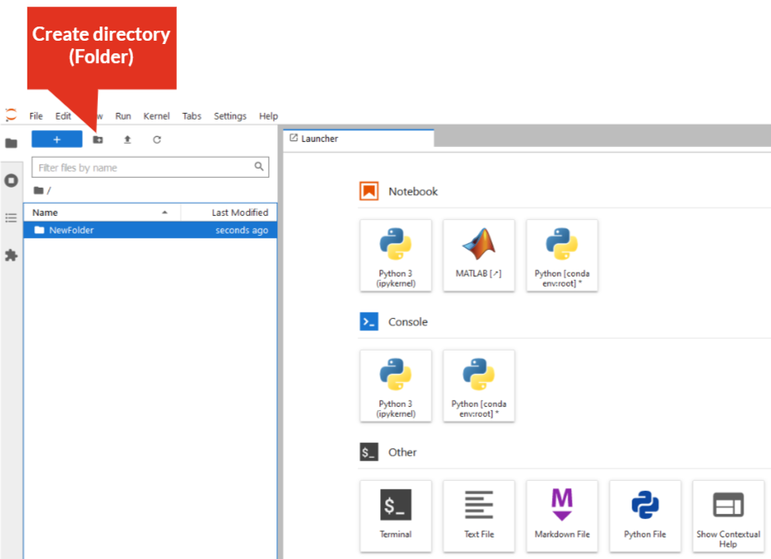Click the Notebook section heading text
The image size is (771, 559).
(413, 191)
